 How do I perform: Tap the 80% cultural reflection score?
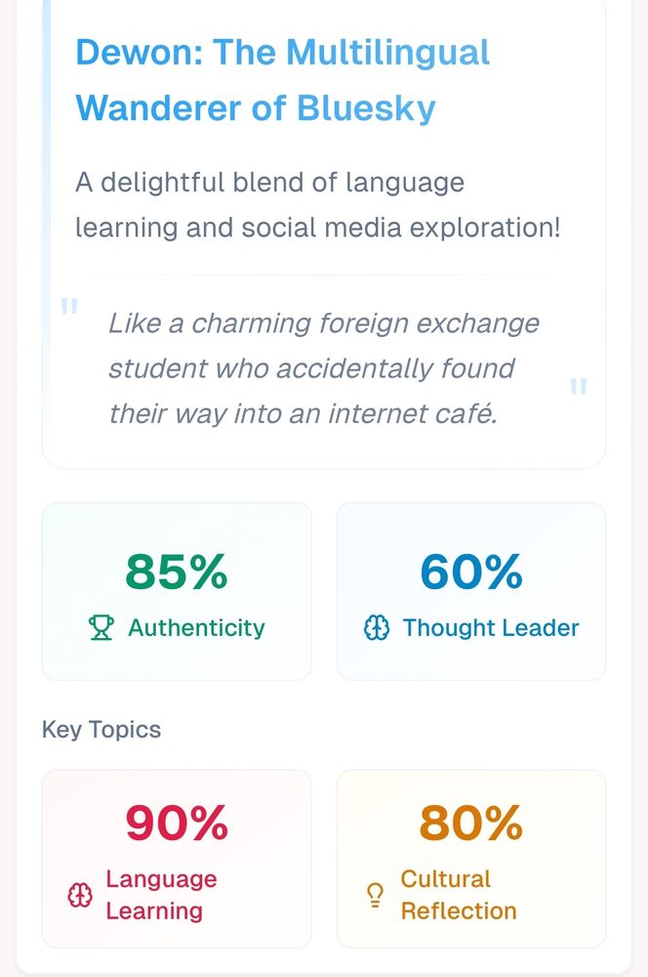click(471, 824)
